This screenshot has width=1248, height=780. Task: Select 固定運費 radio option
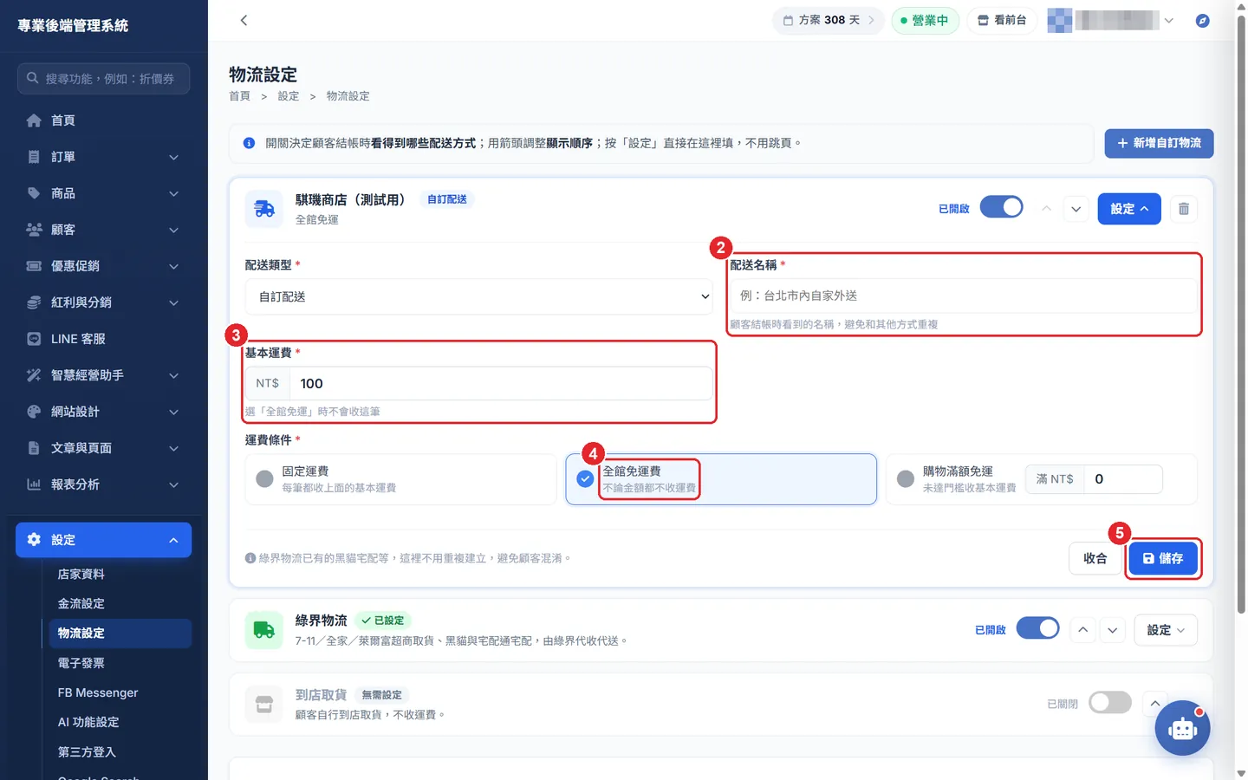coord(264,479)
